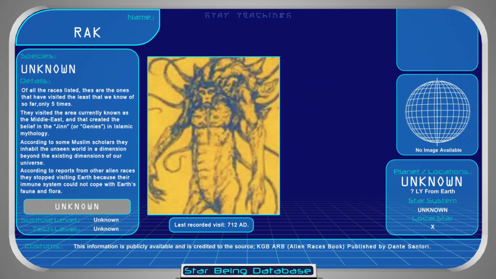
Task: Select the underlined Details label
Action: (x=35, y=81)
